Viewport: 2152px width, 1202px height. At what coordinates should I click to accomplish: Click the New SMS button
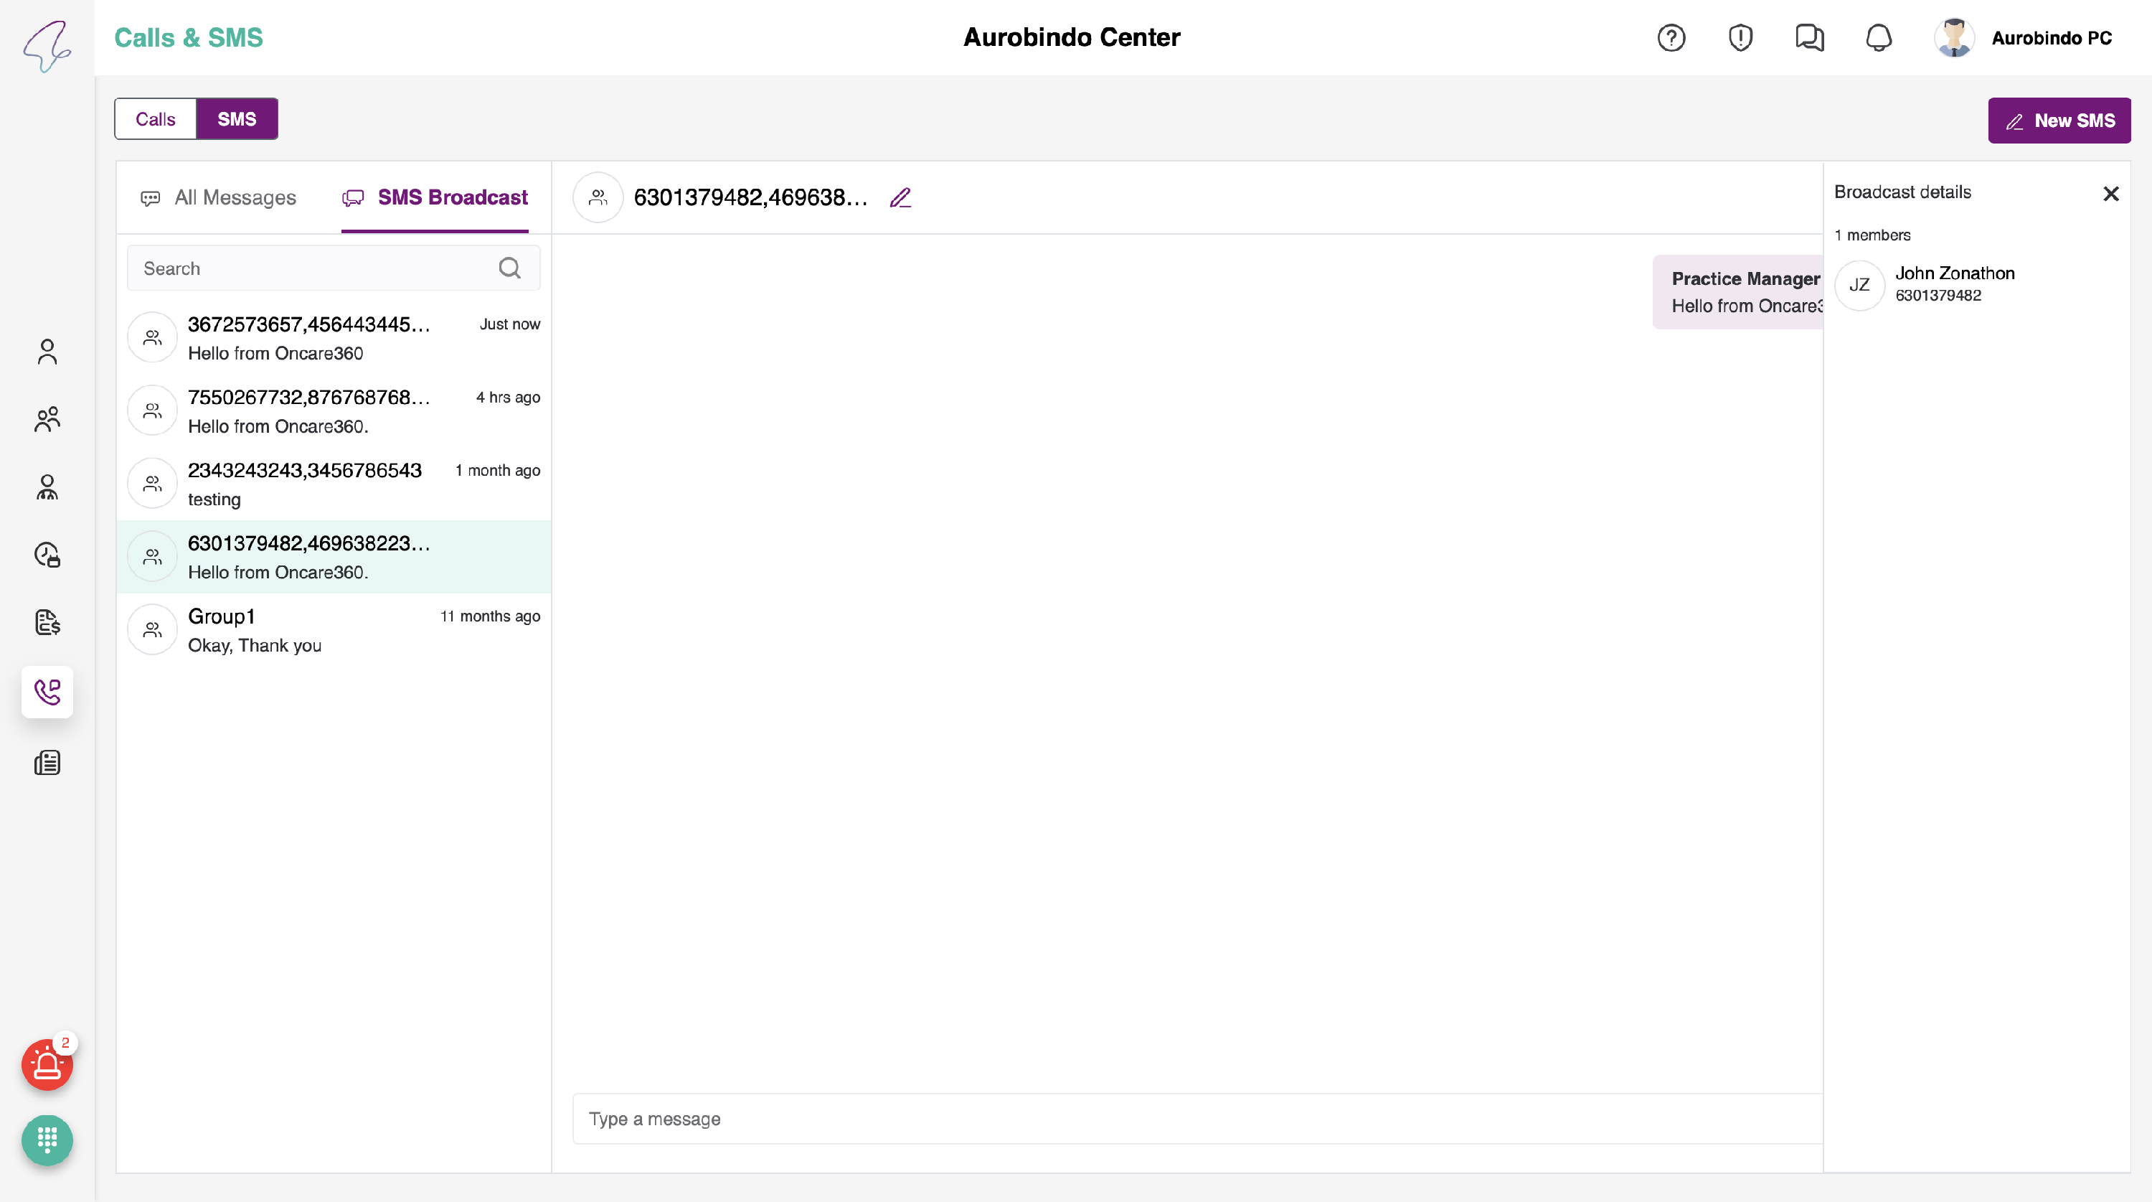coord(2059,121)
